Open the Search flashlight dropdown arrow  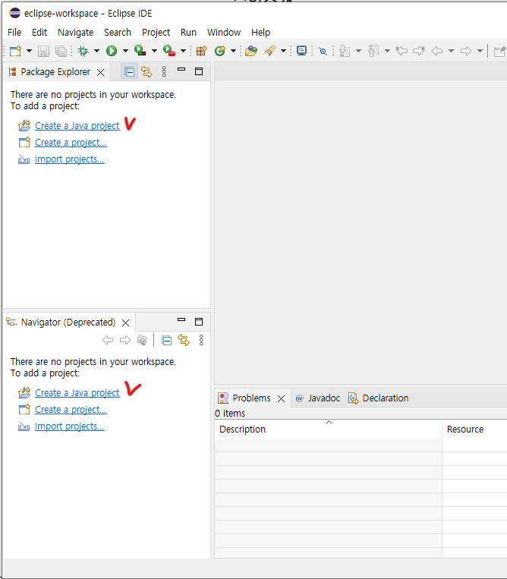(x=283, y=51)
